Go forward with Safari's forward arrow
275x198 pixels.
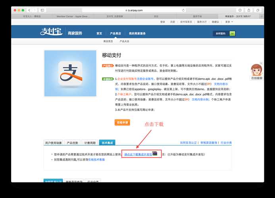(x=35, y=10)
